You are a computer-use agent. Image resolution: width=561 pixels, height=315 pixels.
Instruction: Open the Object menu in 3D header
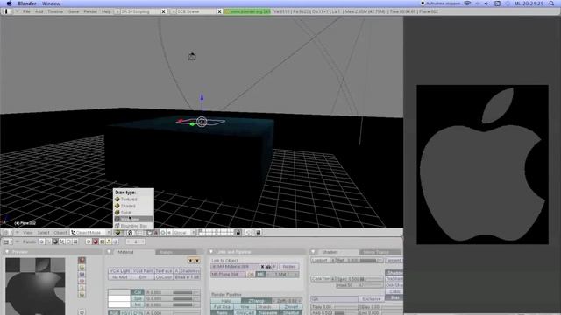(60, 233)
